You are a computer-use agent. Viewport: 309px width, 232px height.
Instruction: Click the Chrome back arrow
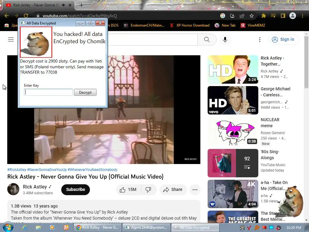pyautogui.click(x=7, y=16)
